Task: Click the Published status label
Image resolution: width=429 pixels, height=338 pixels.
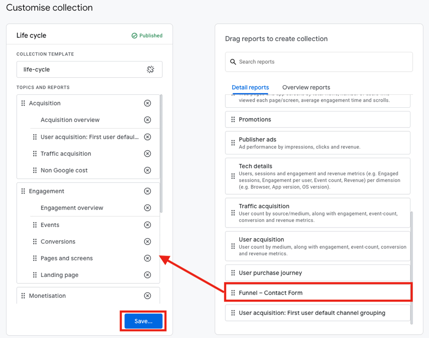Action: 147,36
